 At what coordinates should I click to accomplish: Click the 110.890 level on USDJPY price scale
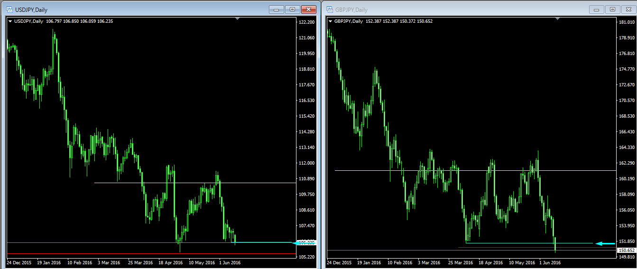304,179
